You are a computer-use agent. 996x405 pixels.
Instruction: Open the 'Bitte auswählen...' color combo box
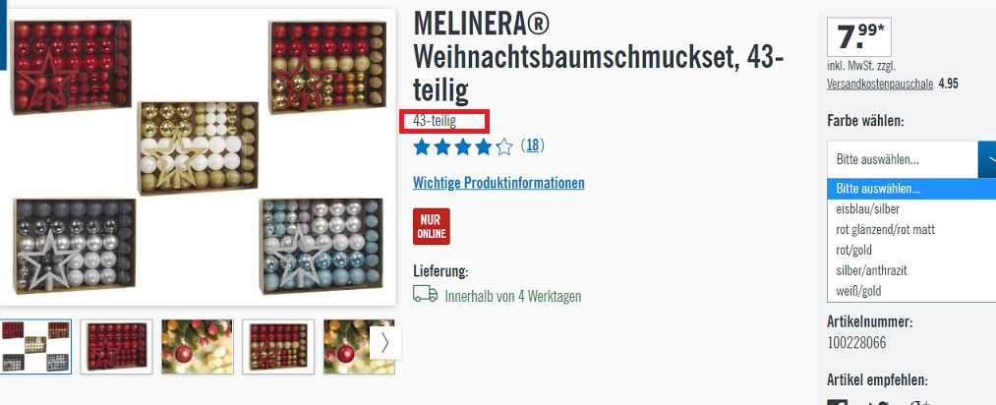point(911,159)
